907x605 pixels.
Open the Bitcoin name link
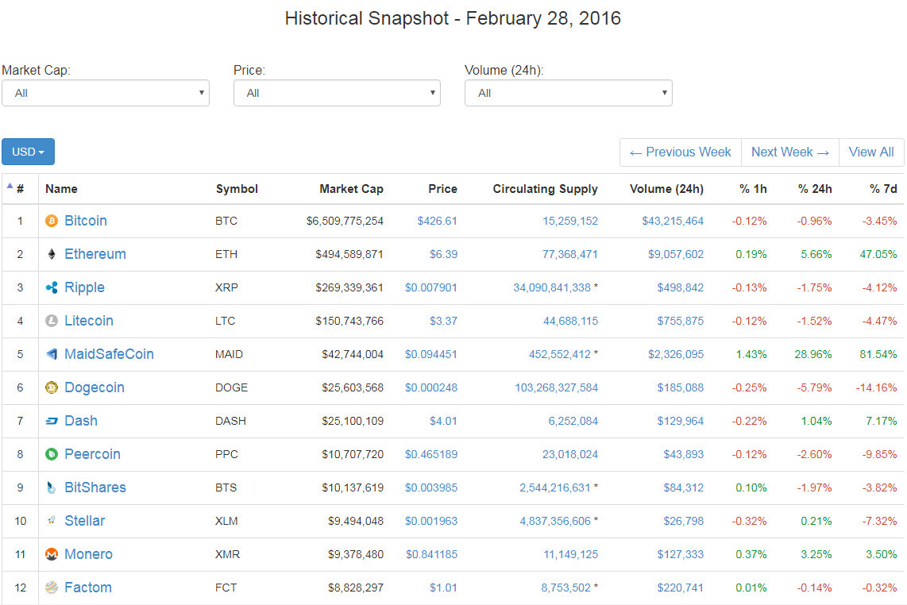86,221
